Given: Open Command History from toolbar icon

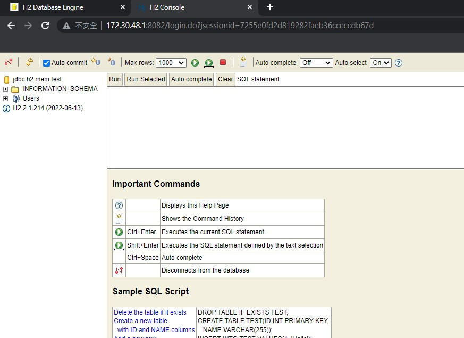Looking at the screenshot, I should tap(243, 62).
